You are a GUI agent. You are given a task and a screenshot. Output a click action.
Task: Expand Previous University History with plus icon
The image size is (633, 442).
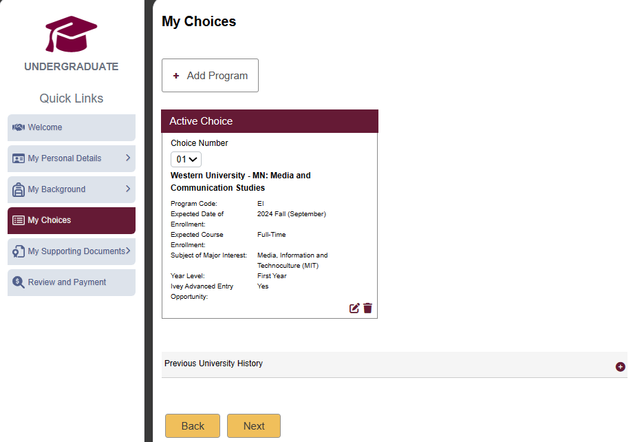tap(620, 366)
